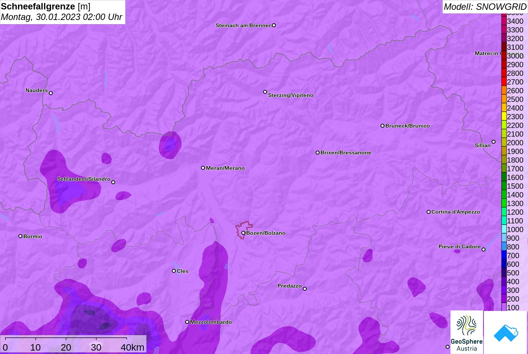Click the date Montag, 30.01.2023 02:00 Uhr

[x=61, y=17]
